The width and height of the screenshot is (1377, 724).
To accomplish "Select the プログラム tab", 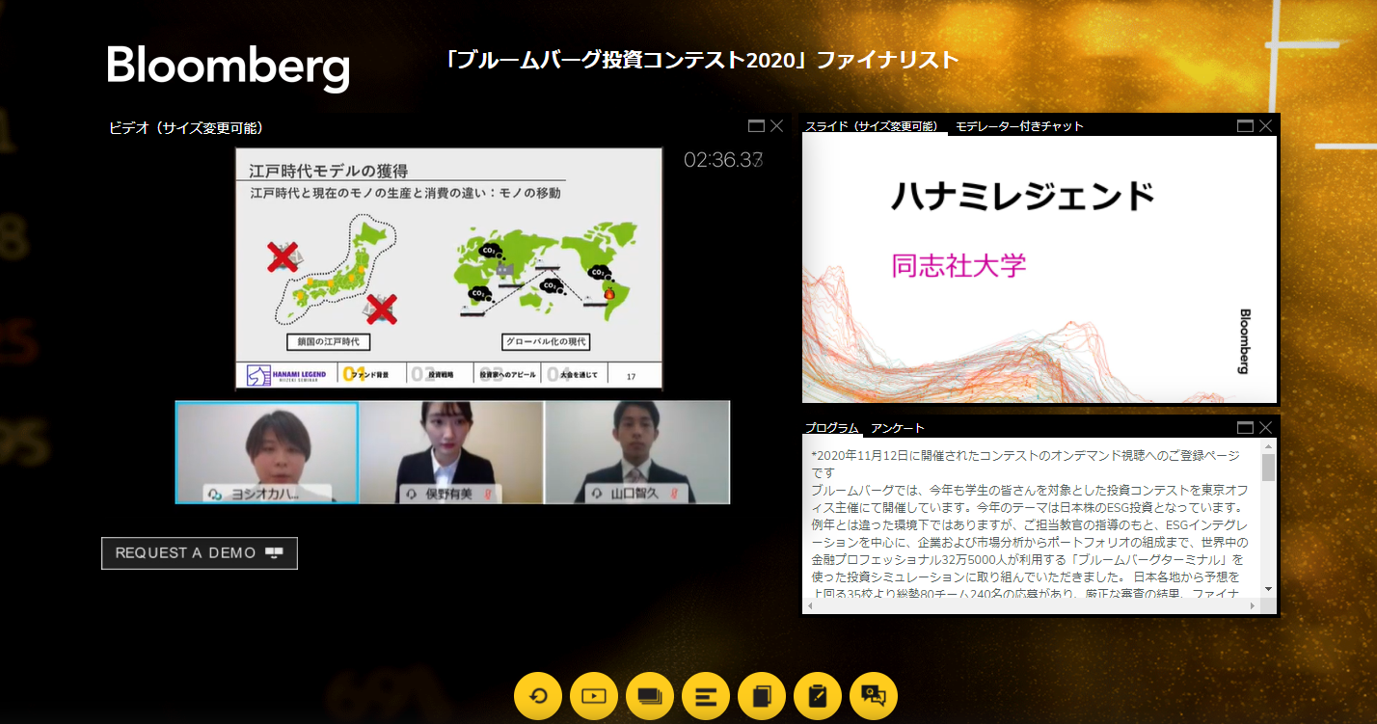I will point(831,428).
